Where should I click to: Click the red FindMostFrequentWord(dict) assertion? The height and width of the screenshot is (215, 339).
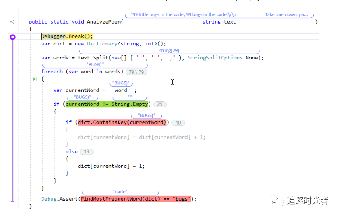coord(136,199)
